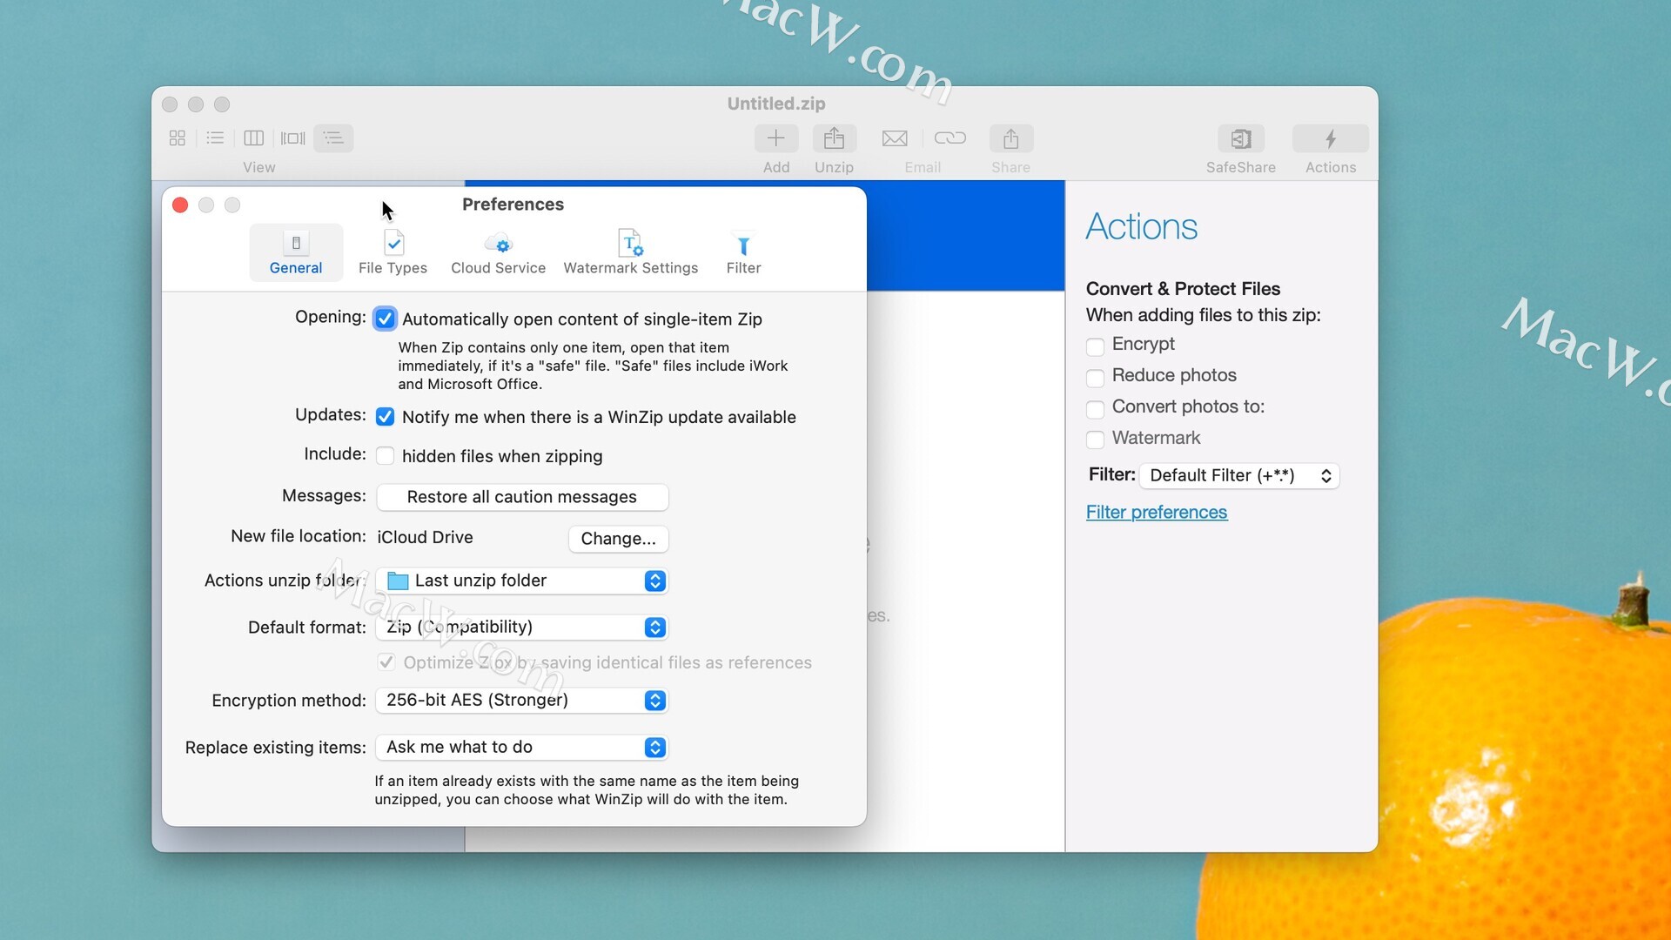Open the SafeShare toolbar icon
This screenshot has height=940, width=1671.
[x=1240, y=138]
